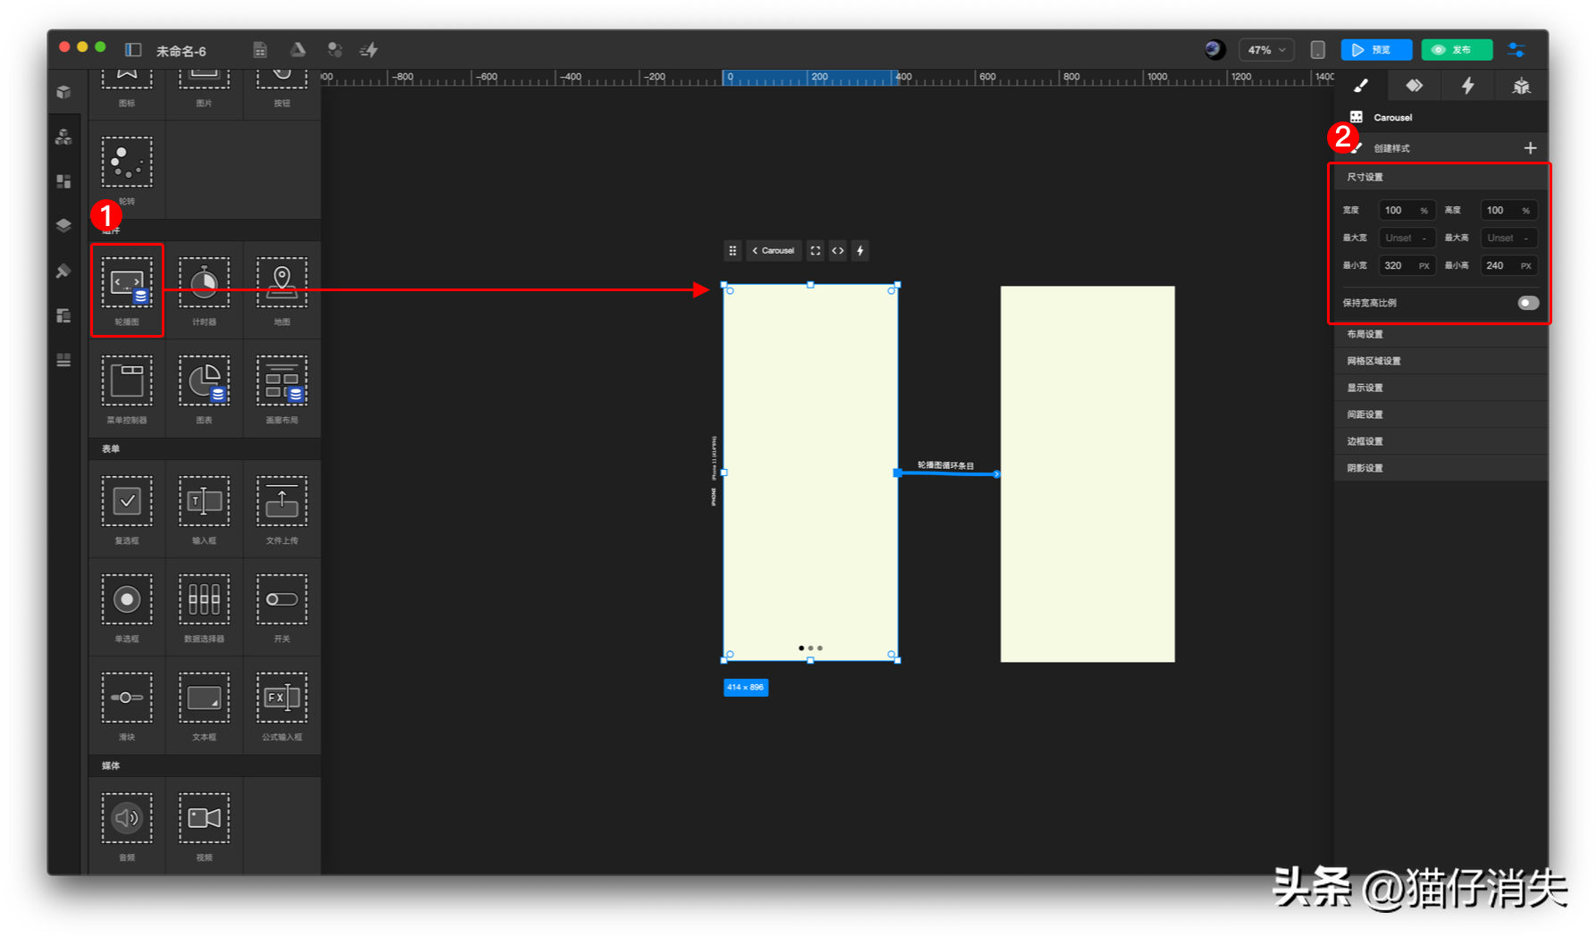This screenshot has width=1596, height=937.
Task: Click the 宽度 width input field
Action: pyautogui.click(x=1407, y=211)
